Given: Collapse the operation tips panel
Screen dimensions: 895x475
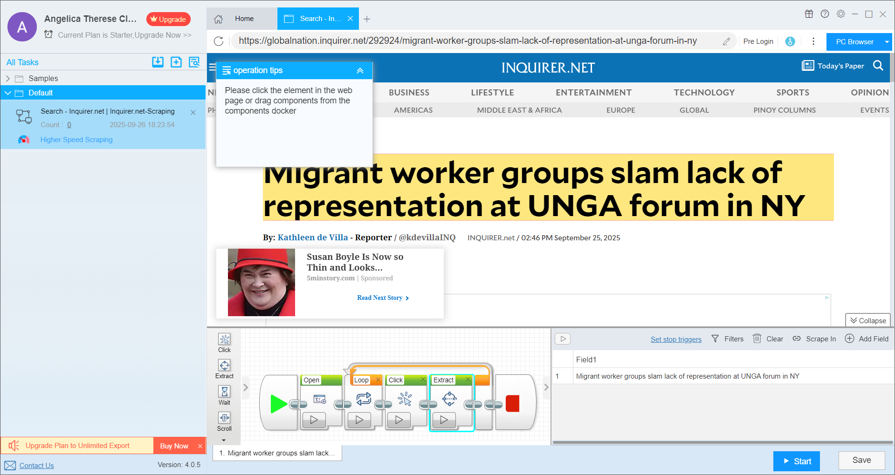Looking at the screenshot, I should (x=360, y=71).
